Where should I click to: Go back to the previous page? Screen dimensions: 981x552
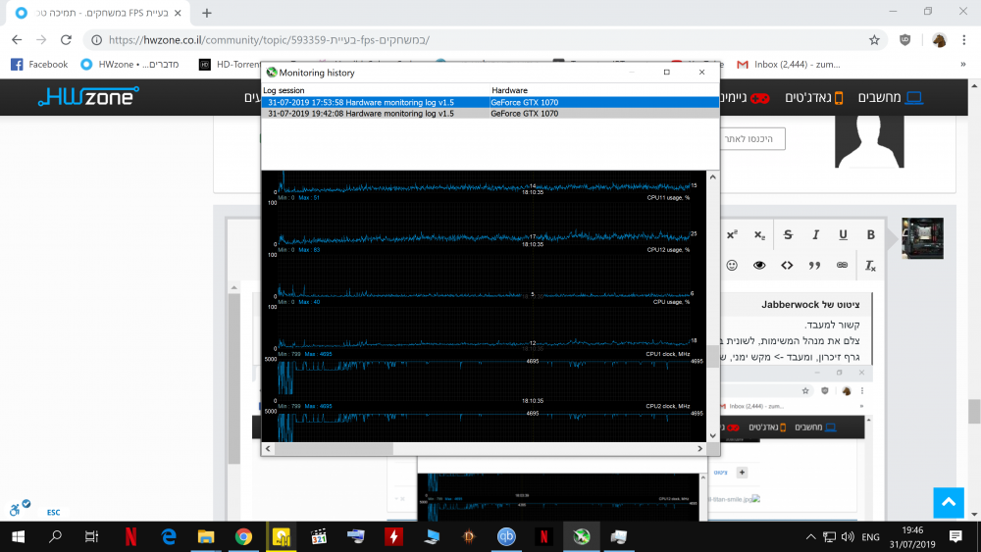tap(17, 40)
